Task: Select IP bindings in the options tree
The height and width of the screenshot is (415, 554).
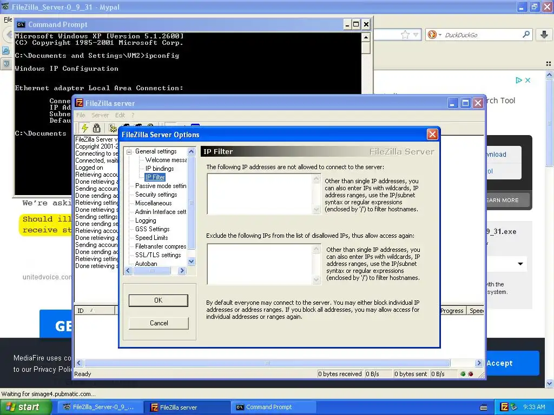Action: point(160,169)
